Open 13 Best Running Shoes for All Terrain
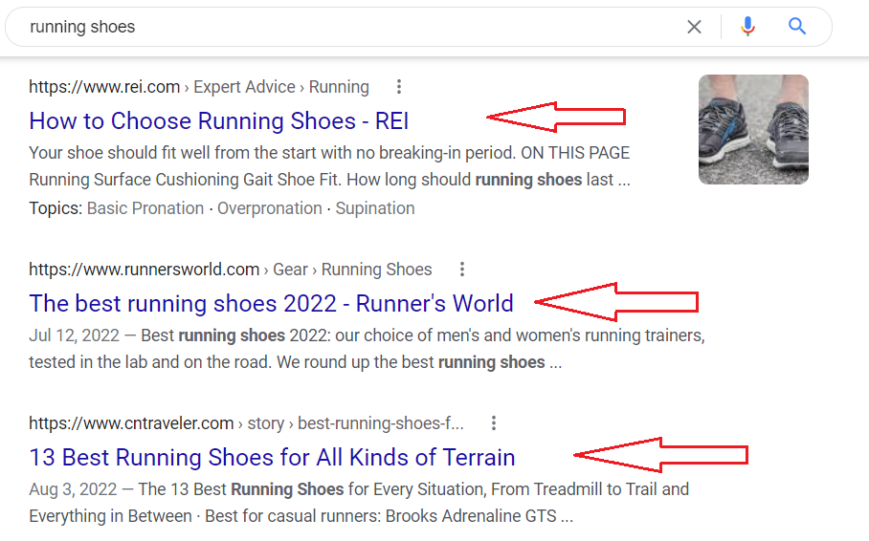The image size is (869, 541). pyautogui.click(x=272, y=458)
